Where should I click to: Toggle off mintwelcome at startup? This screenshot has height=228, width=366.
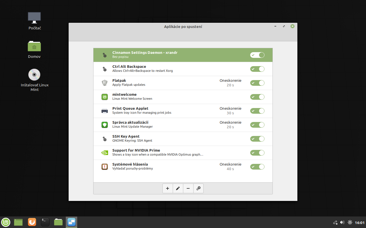(x=257, y=97)
